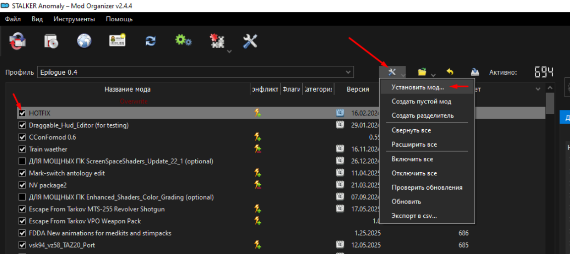Open the tools puzzle pieces icon

pos(217,42)
